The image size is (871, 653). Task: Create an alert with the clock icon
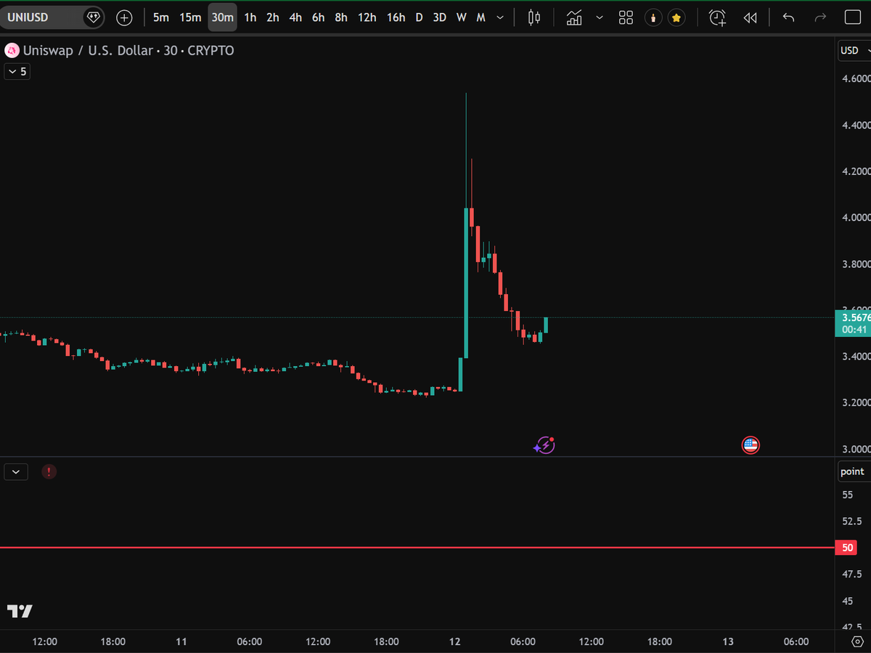point(718,17)
